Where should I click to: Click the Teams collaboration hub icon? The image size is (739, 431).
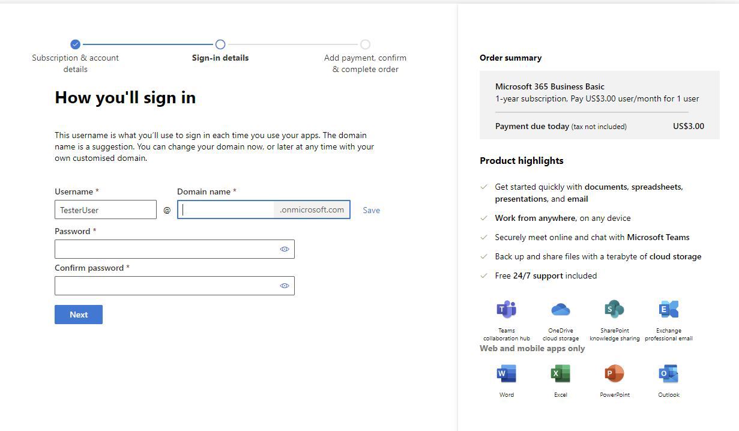(x=507, y=309)
